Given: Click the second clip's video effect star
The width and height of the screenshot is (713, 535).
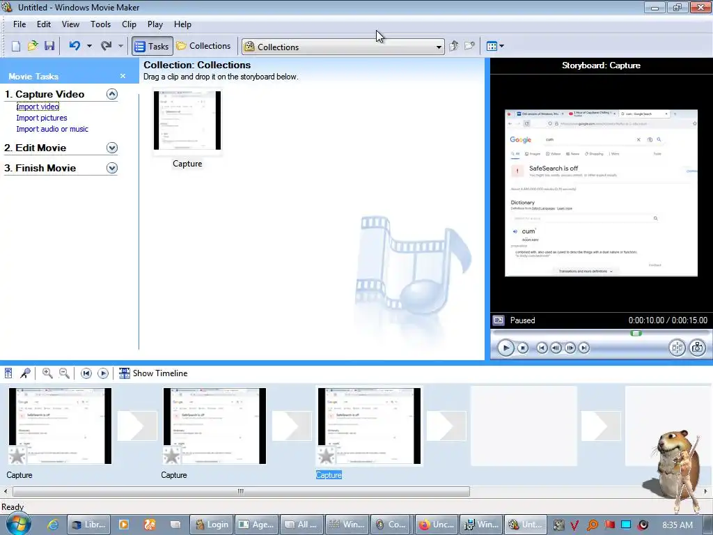Looking at the screenshot, I should click(x=172, y=456).
